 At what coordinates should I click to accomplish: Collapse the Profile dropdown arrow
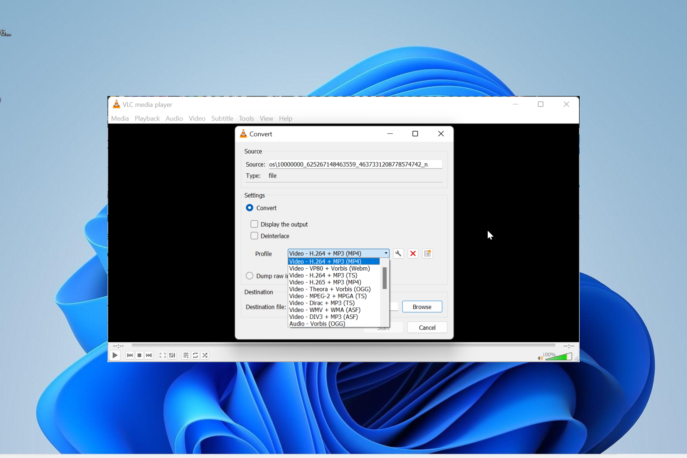(x=386, y=253)
